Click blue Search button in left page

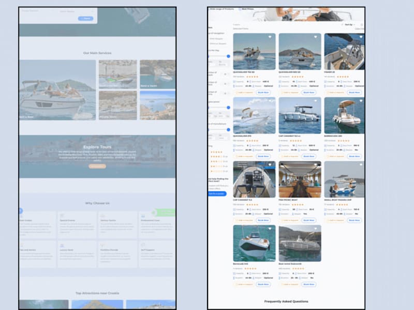pyautogui.click(x=85, y=19)
